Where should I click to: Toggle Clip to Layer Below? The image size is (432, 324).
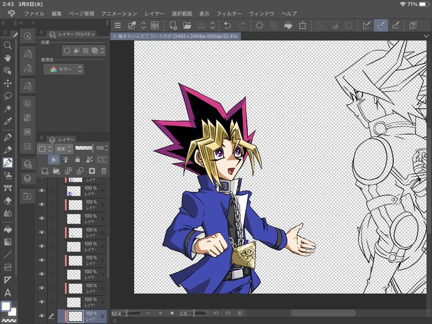tap(54, 159)
